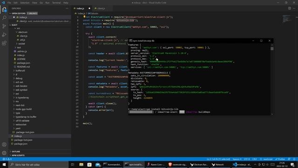Collapse the ELECT folder section
This screenshot has height=168, width=298.
10,25
